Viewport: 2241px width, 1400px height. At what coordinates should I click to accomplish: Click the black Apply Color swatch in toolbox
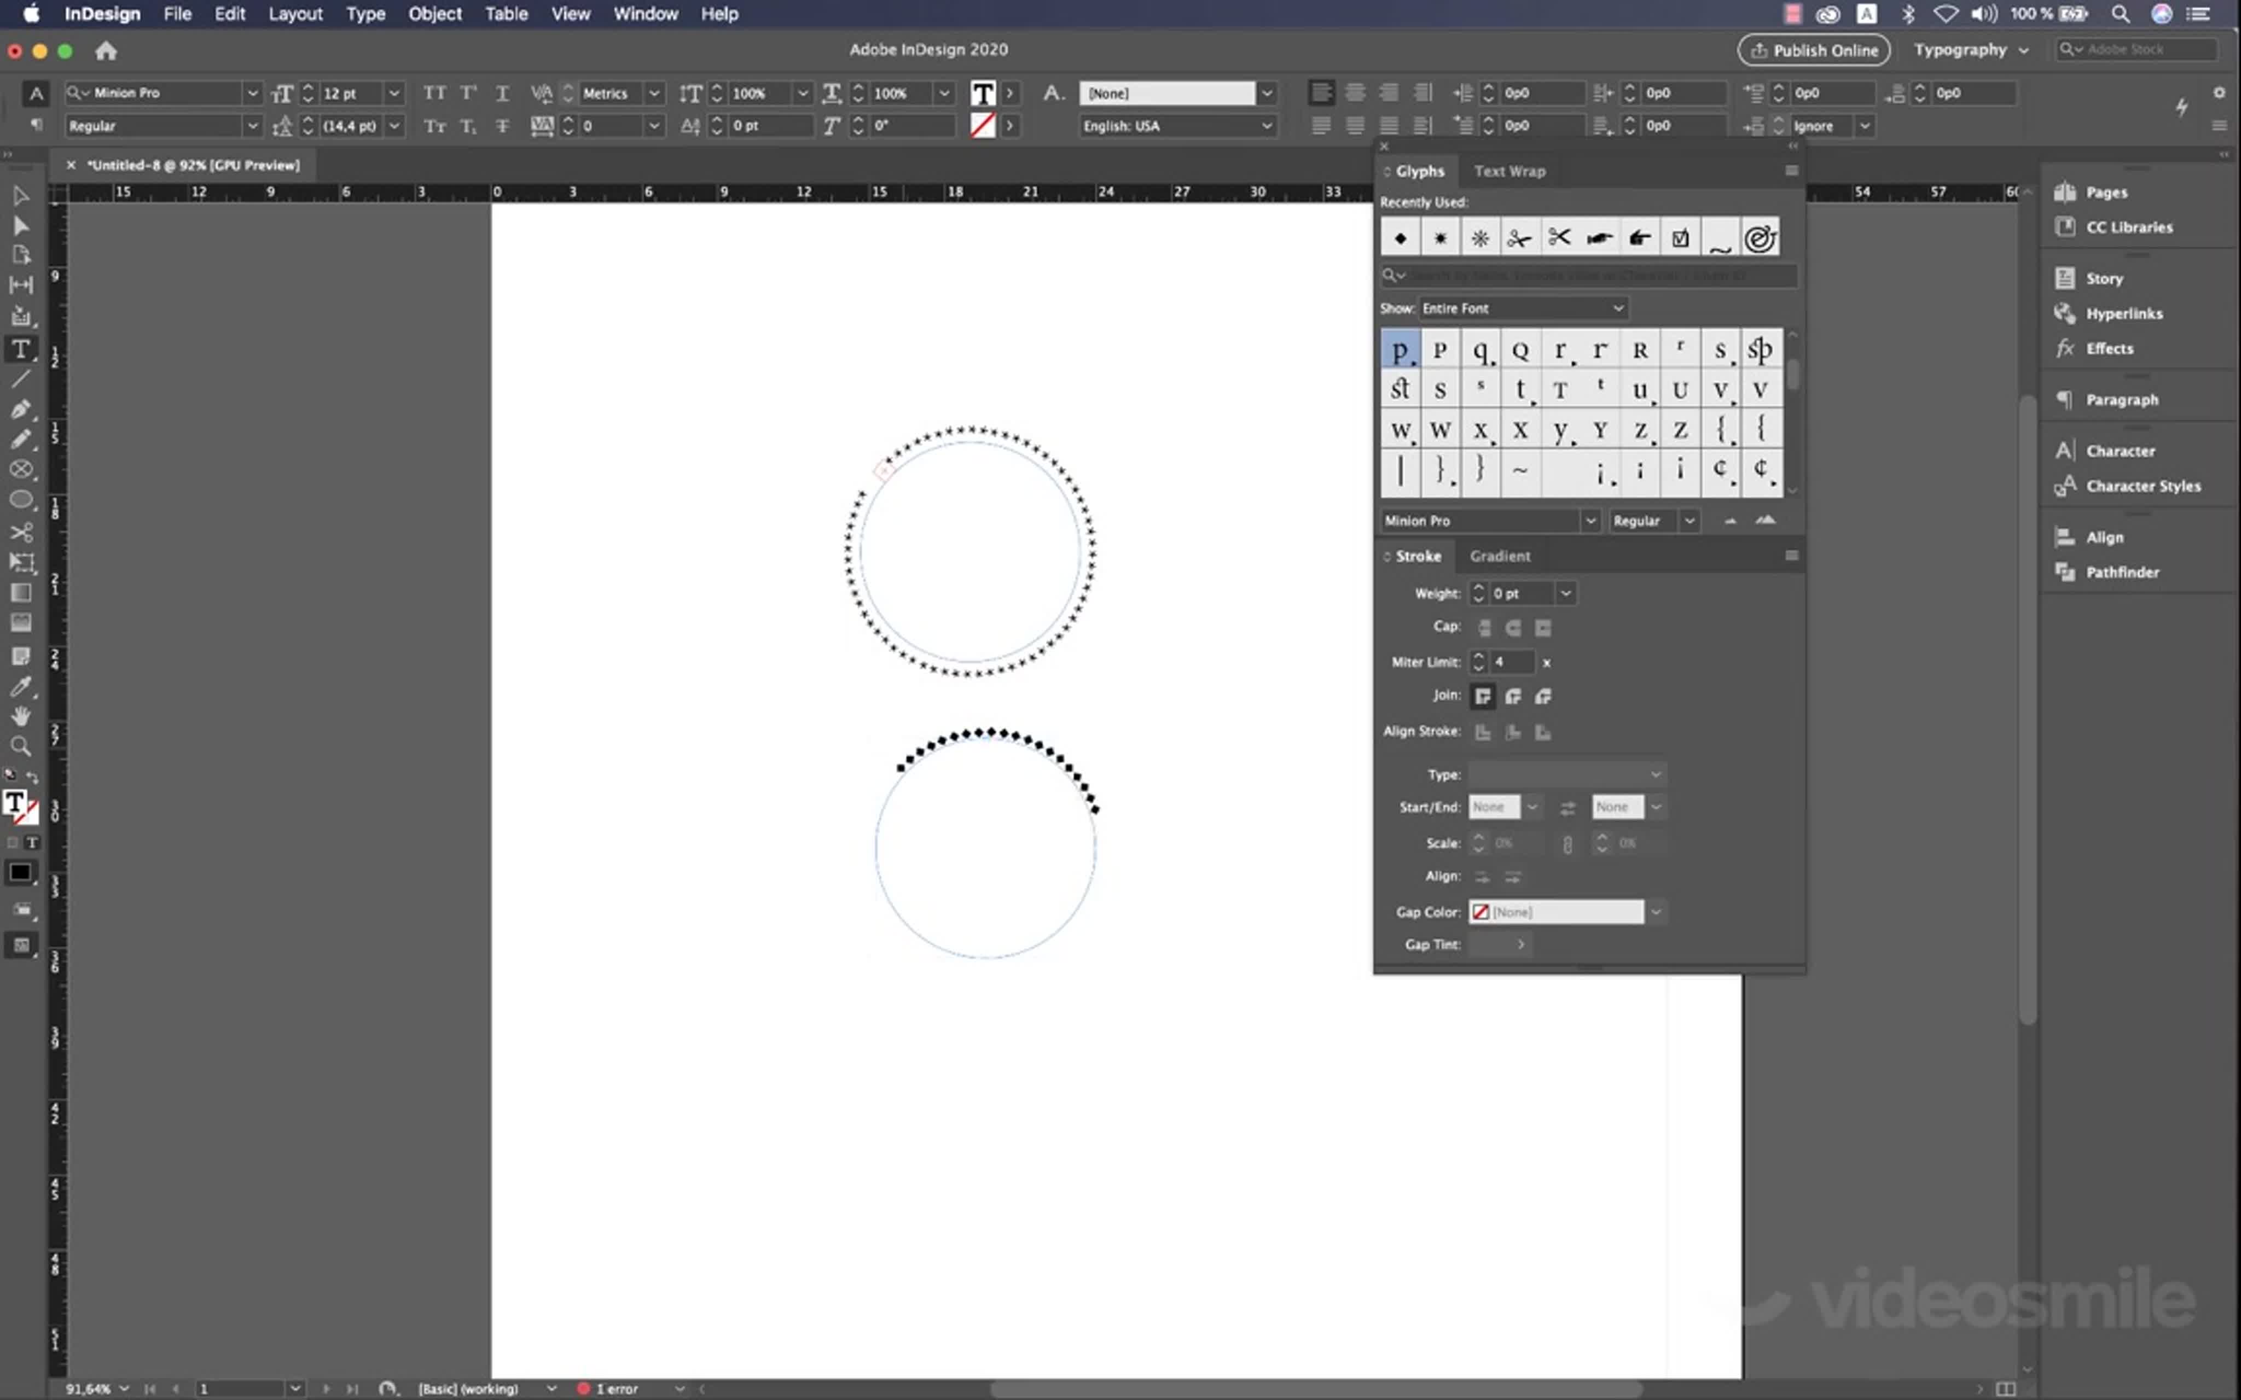tap(20, 872)
